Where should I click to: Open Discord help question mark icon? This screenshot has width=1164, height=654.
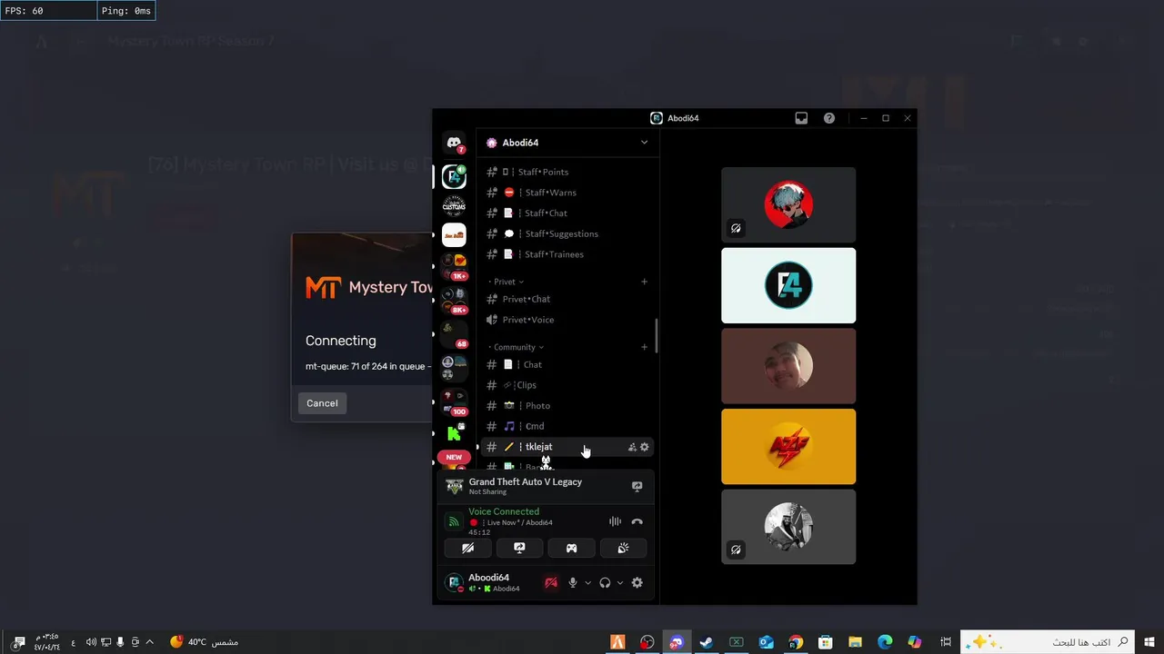click(829, 118)
